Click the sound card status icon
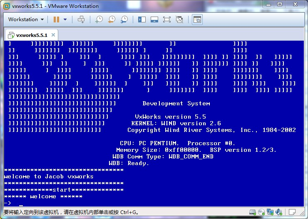Screen dimensions: 308x219 click(x=279, y=212)
